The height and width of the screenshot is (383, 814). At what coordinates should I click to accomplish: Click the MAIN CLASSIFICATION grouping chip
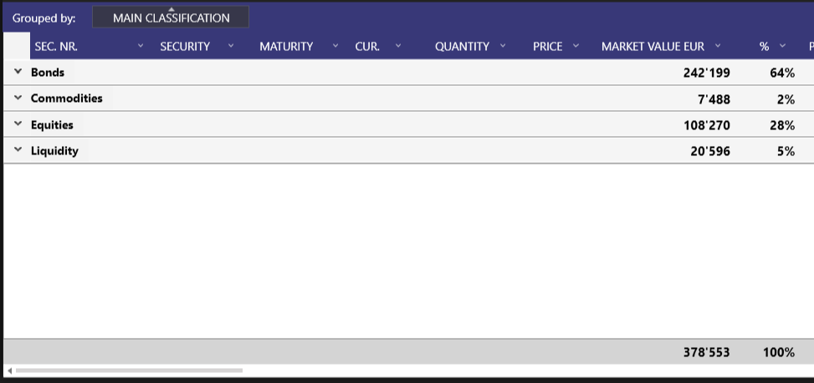(171, 17)
